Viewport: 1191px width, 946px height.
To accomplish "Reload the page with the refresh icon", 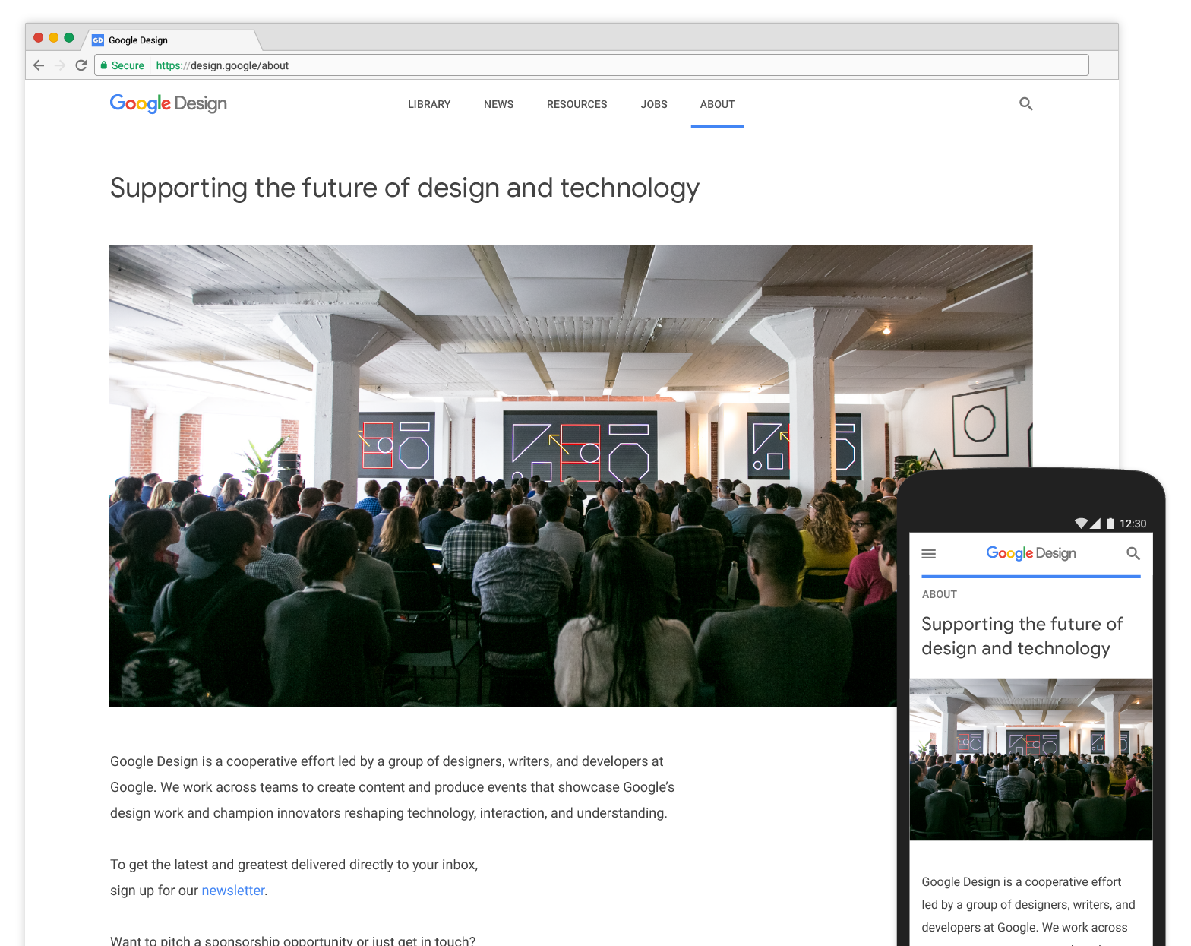I will pyautogui.click(x=81, y=65).
